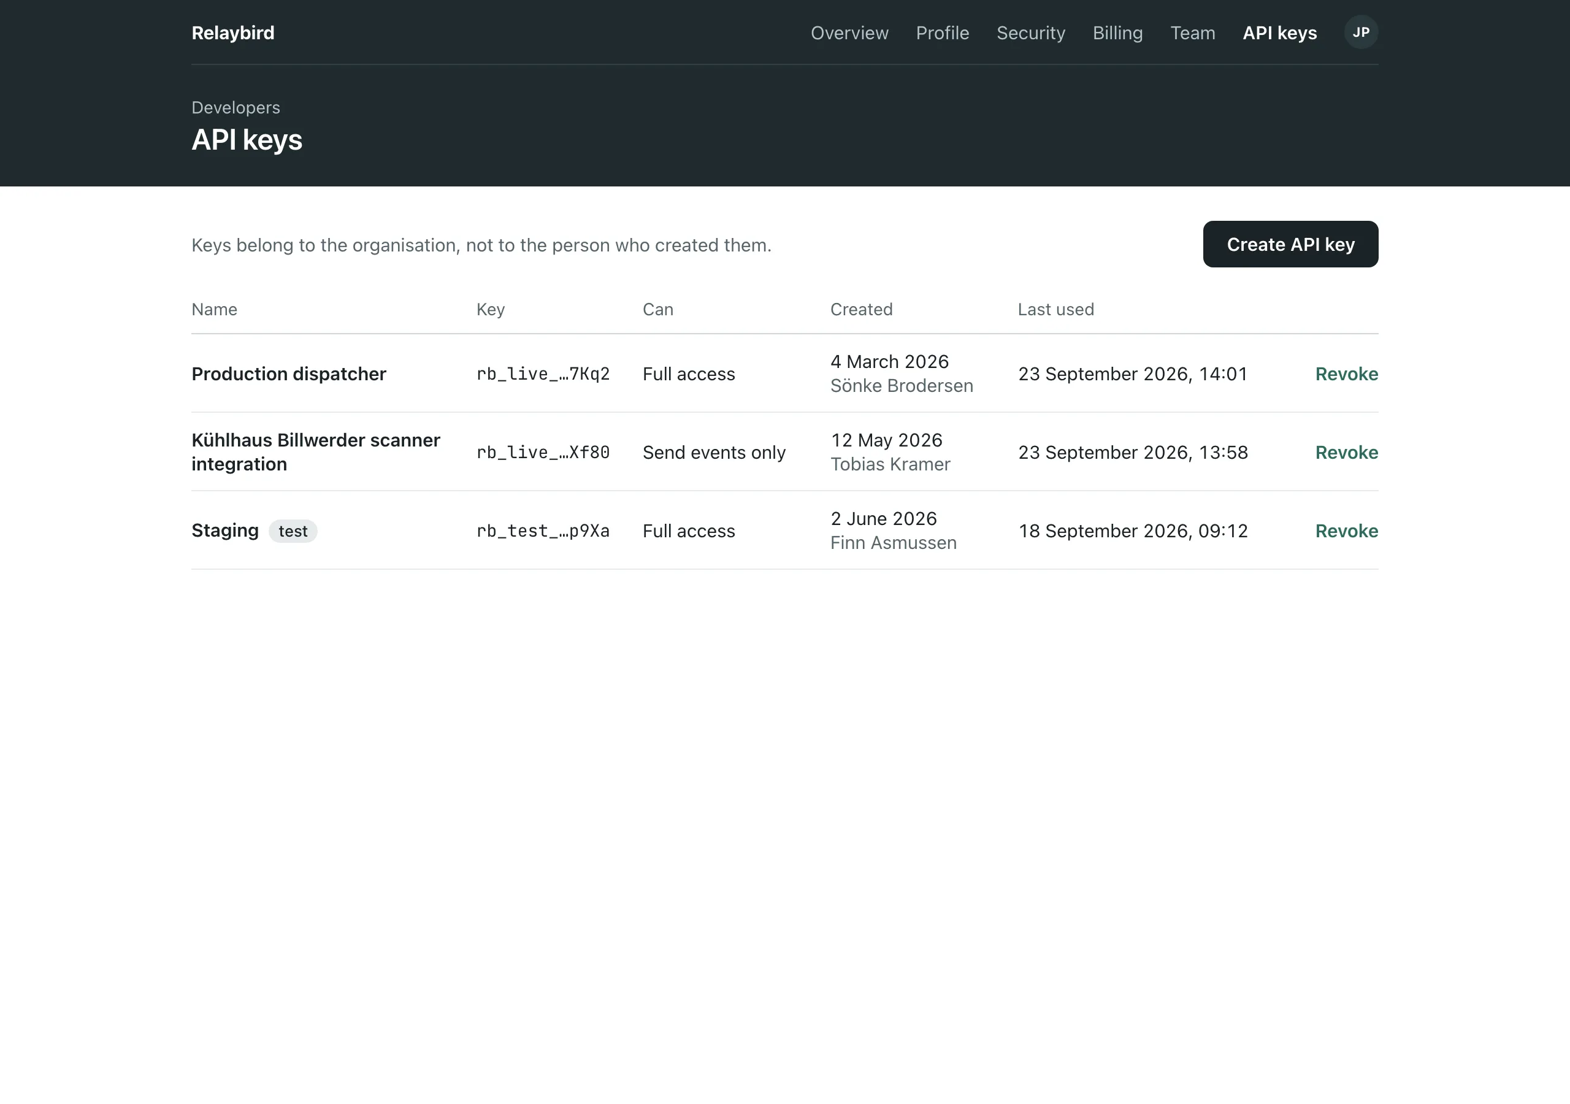
Task: Click the API keys page heading
Action: point(247,140)
